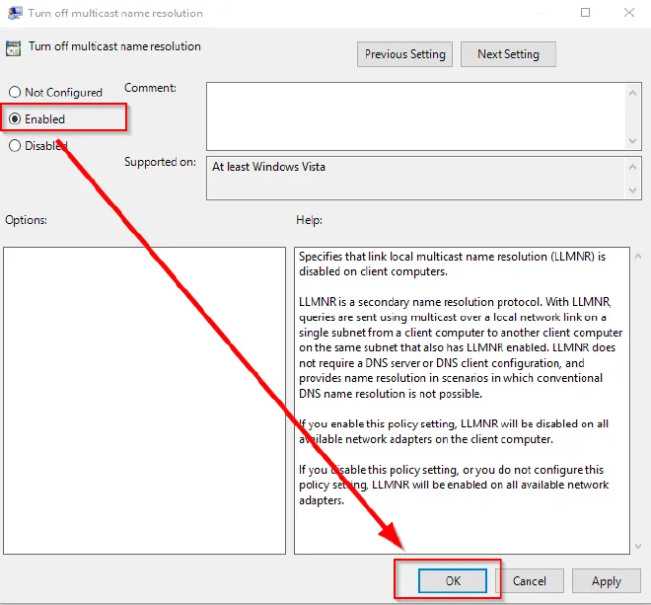Click the policy icon in the title bar

point(13,14)
